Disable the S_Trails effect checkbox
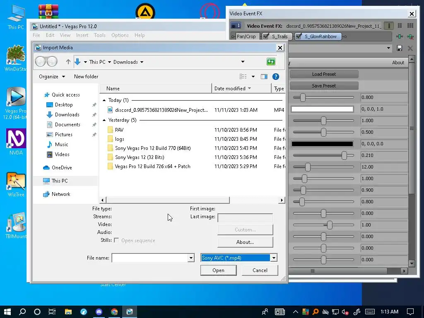The width and height of the screenshot is (424, 318). click(x=266, y=36)
